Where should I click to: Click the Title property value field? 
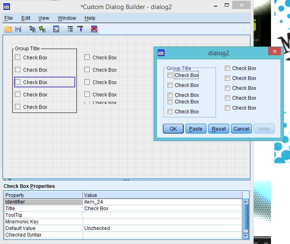click(x=162, y=209)
